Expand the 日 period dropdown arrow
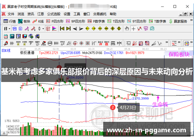 9,29
